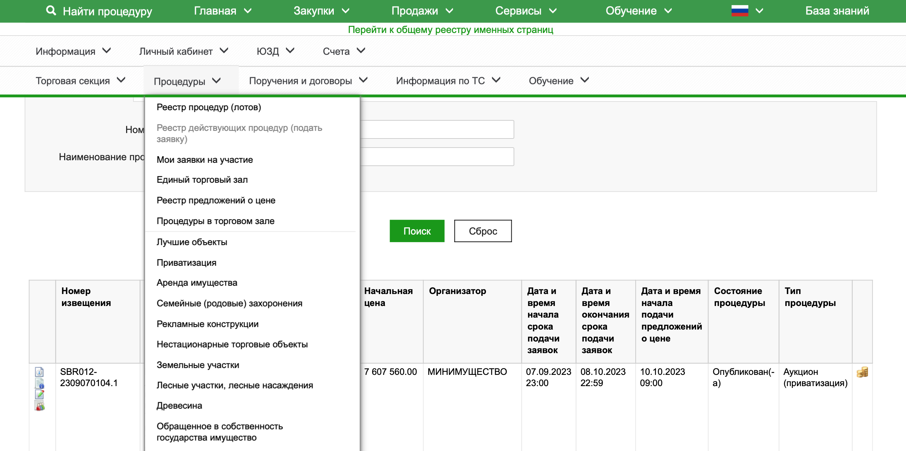Click the gold coins icon in the auction row
Viewport: 906px width, 451px height.
pyautogui.click(x=862, y=372)
